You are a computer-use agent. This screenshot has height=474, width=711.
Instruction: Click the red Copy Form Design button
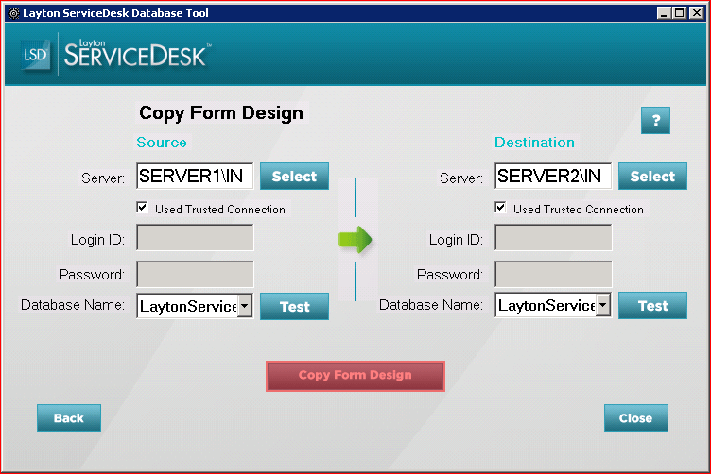click(x=355, y=376)
